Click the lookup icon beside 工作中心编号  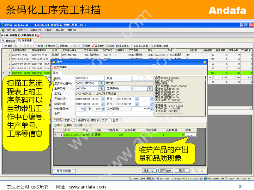102,83
